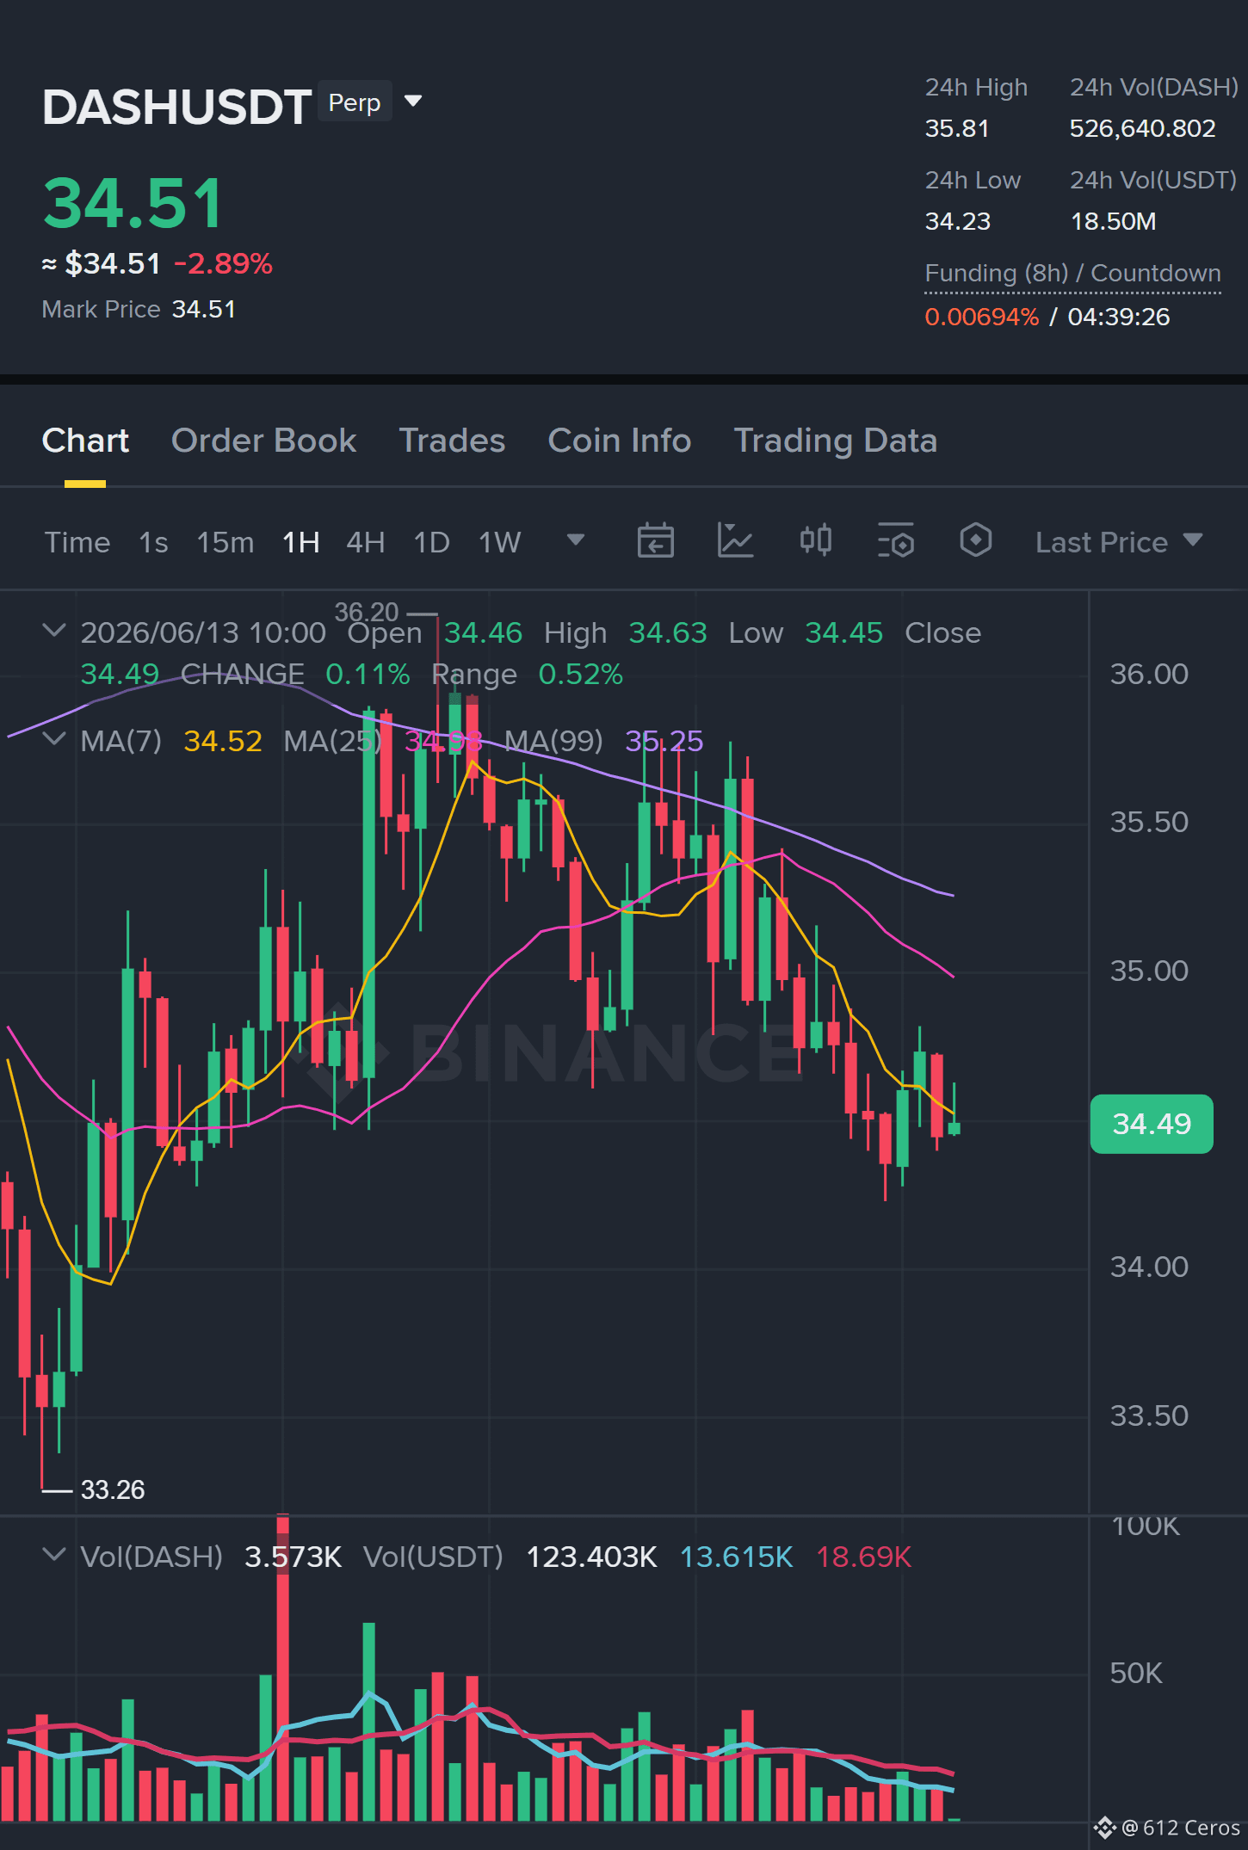Image resolution: width=1248 pixels, height=1850 pixels.
Task: Open the Coin Info tab
Action: pos(620,441)
